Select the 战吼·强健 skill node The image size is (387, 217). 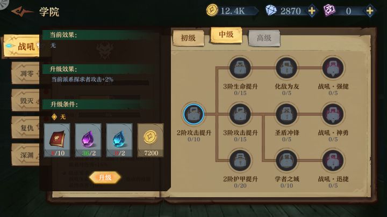(x=333, y=68)
